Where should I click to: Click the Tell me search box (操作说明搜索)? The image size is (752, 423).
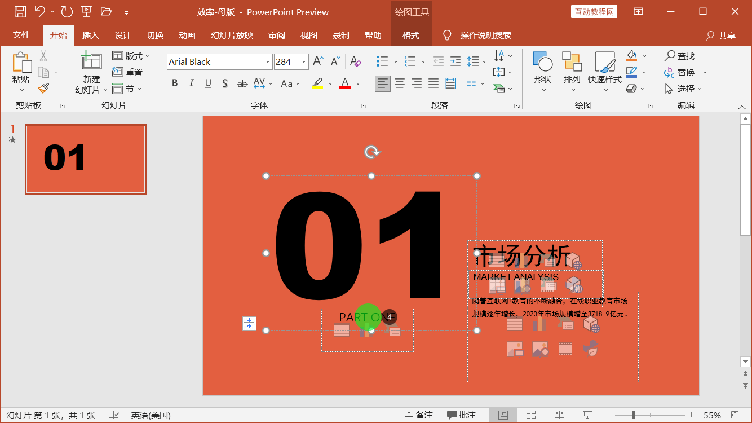coord(486,36)
